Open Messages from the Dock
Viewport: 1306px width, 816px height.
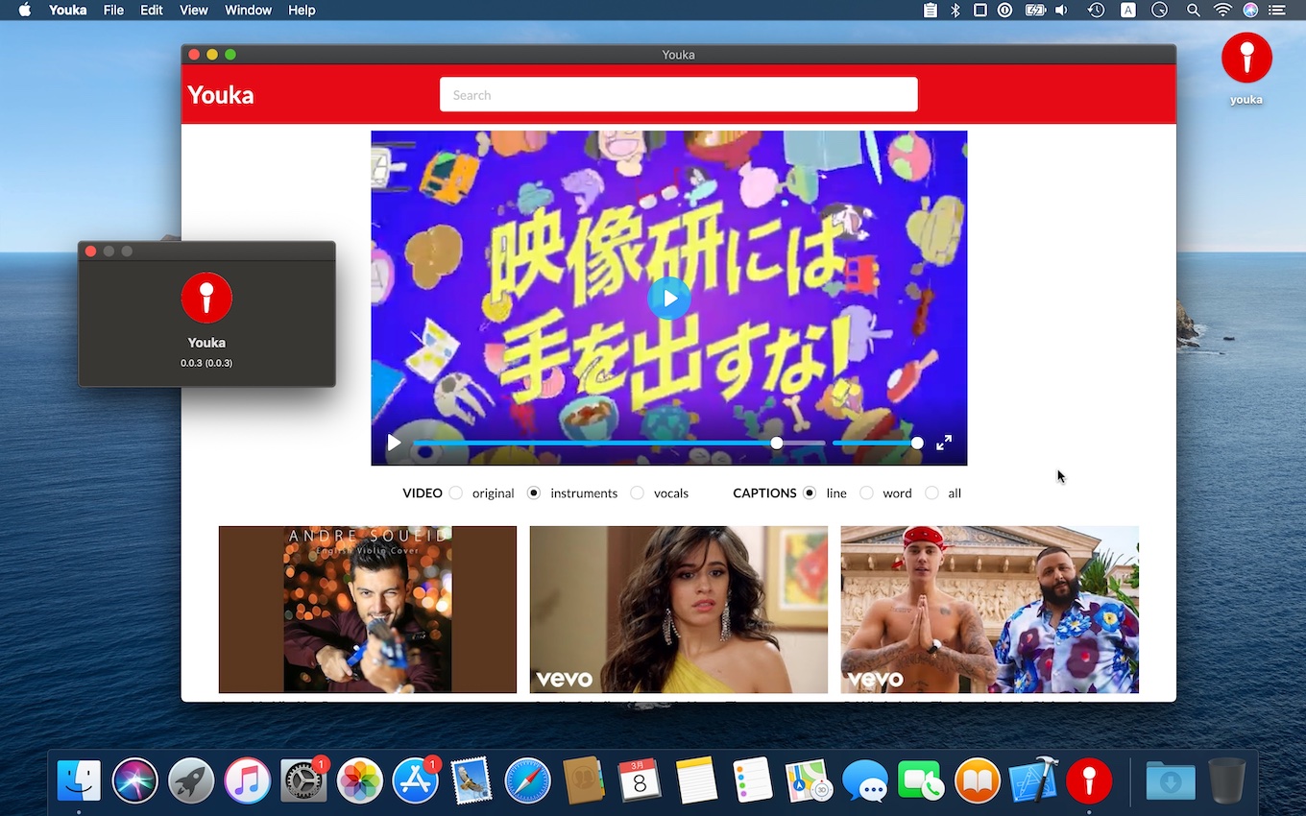(864, 780)
